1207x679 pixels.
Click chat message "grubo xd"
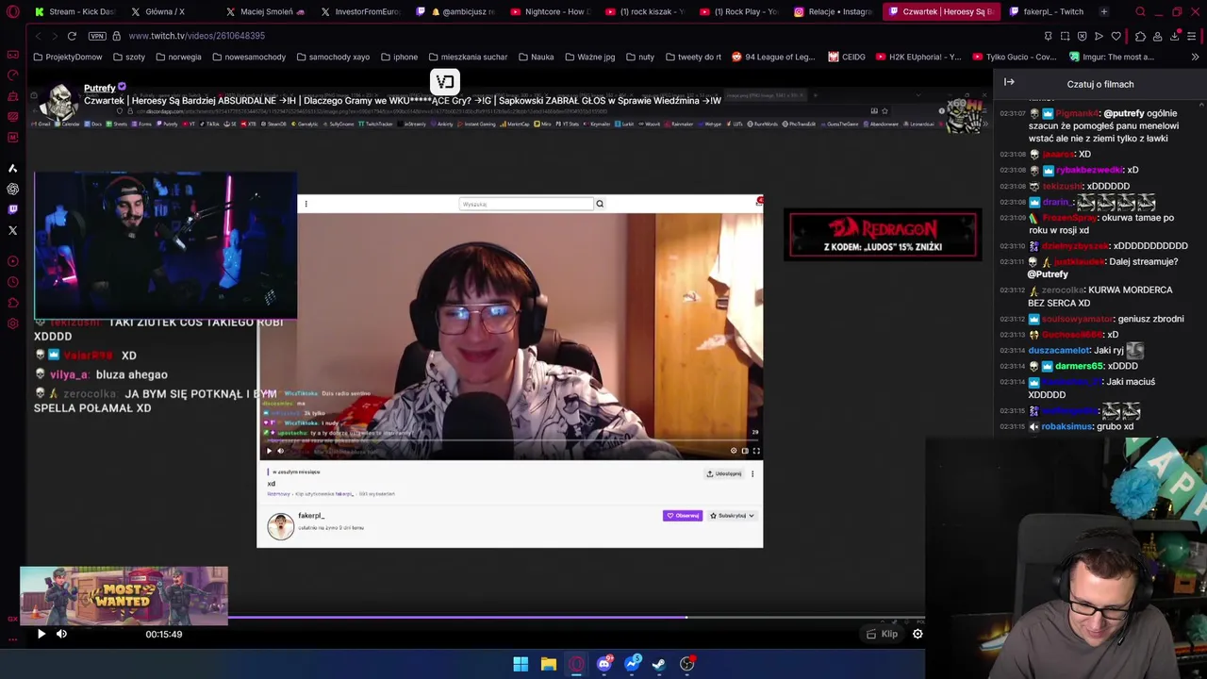(x=1115, y=426)
